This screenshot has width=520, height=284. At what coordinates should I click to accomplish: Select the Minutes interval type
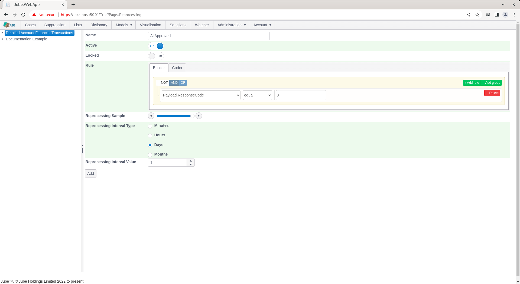(x=150, y=126)
